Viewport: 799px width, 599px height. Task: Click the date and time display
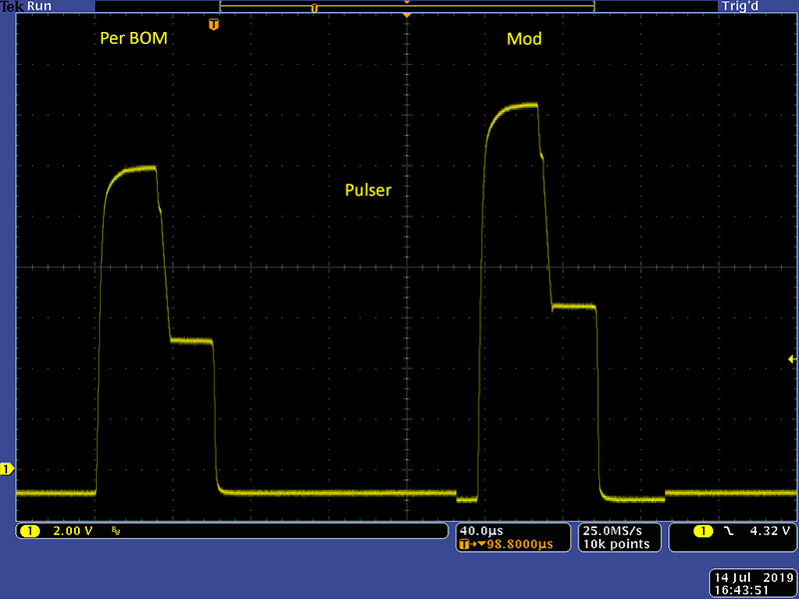pos(749,584)
